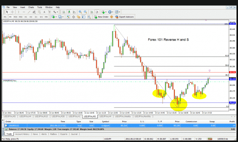238x142 pixels.
Task: Switch to the H4 timeframe
Action: coord(31,17)
